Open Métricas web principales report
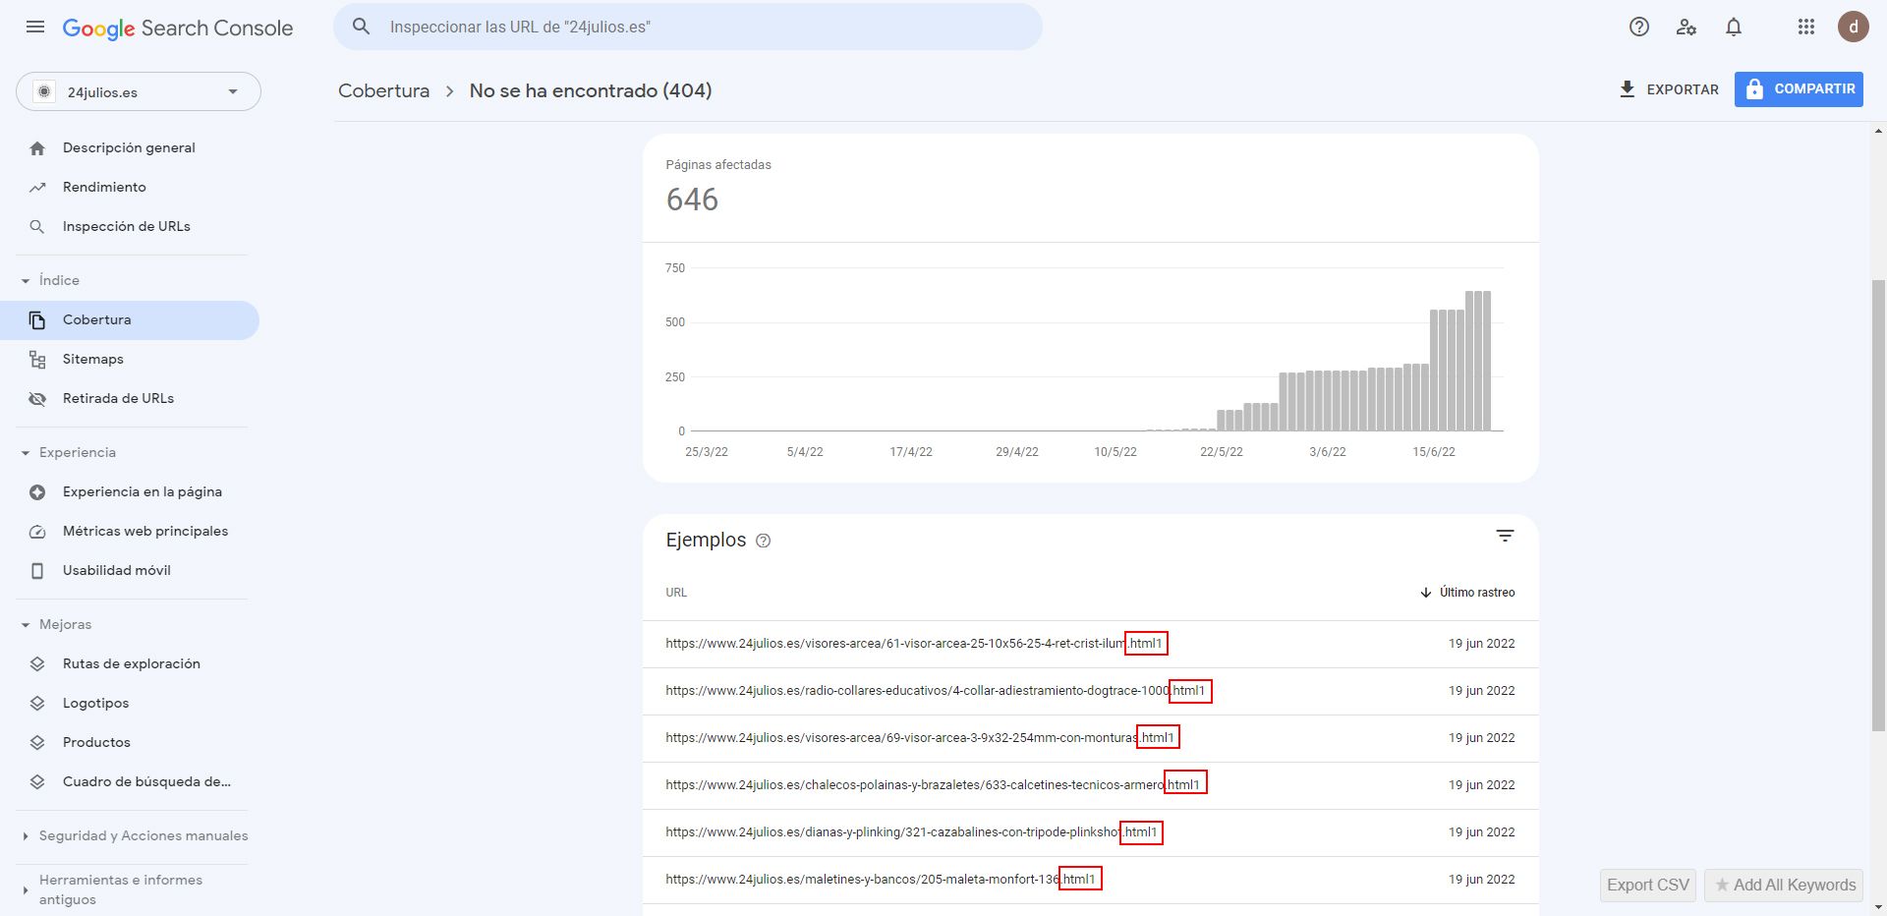Screen dimensions: 1887x916 [x=145, y=532]
